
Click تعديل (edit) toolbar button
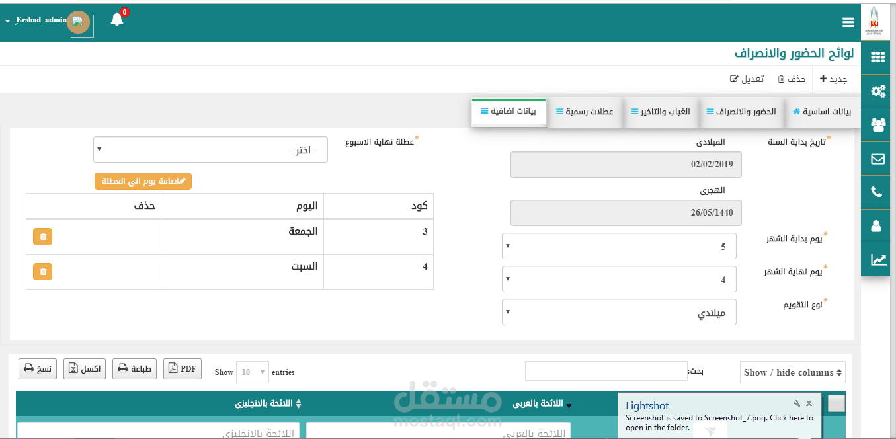[x=747, y=79]
